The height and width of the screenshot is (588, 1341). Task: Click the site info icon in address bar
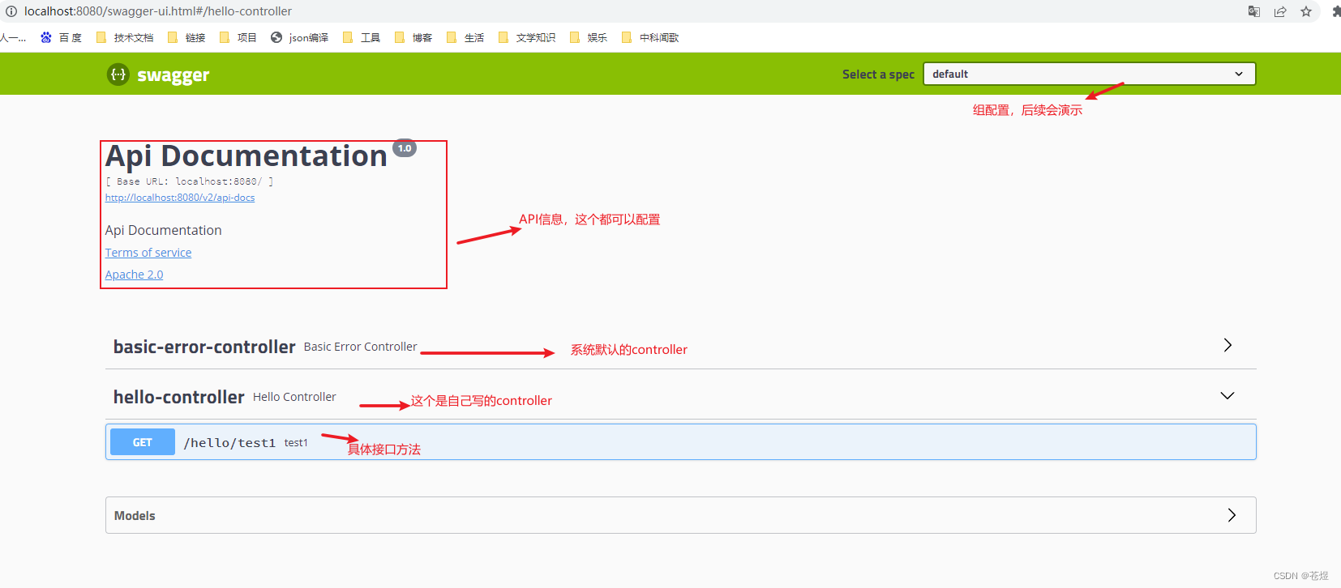pos(11,11)
